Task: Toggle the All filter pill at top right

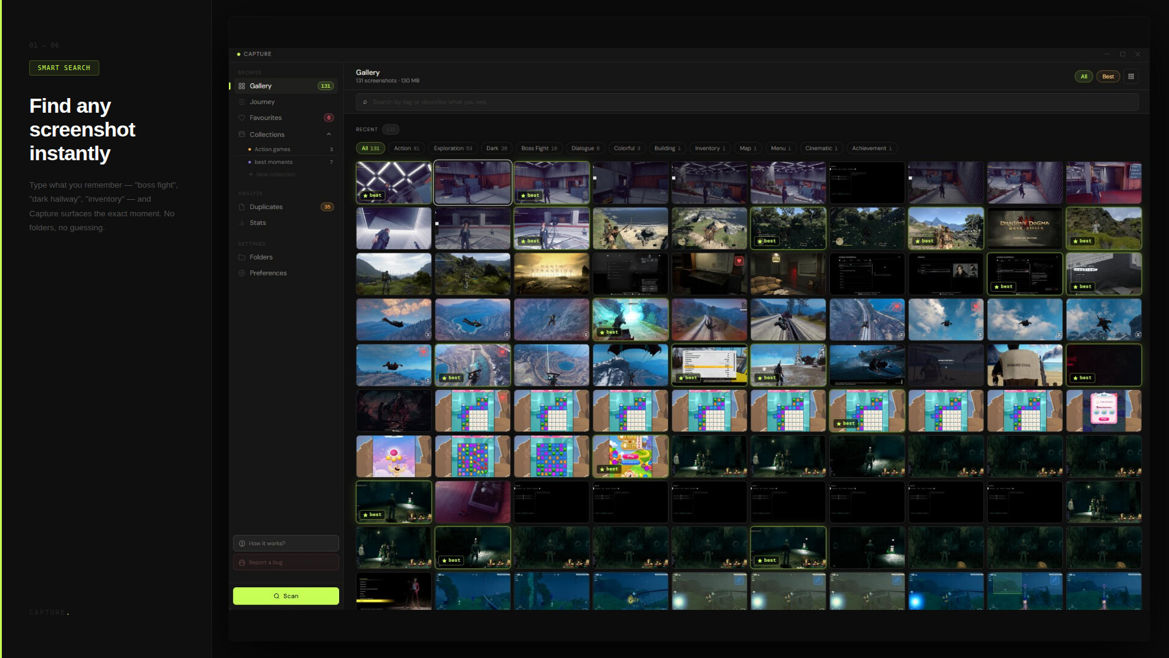Action: (1083, 77)
